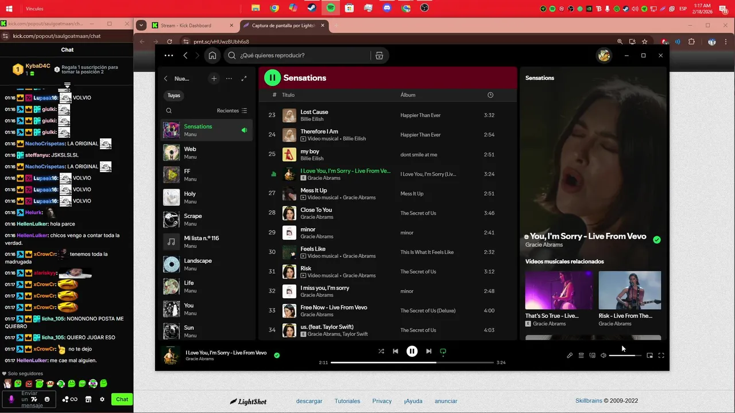Reload the prnt.sc page
735x413 pixels.
point(169,41)
